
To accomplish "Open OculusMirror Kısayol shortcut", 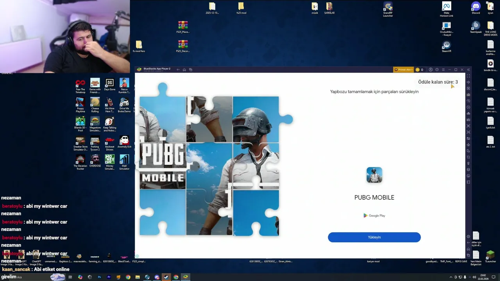I will (x=446, y=29).
